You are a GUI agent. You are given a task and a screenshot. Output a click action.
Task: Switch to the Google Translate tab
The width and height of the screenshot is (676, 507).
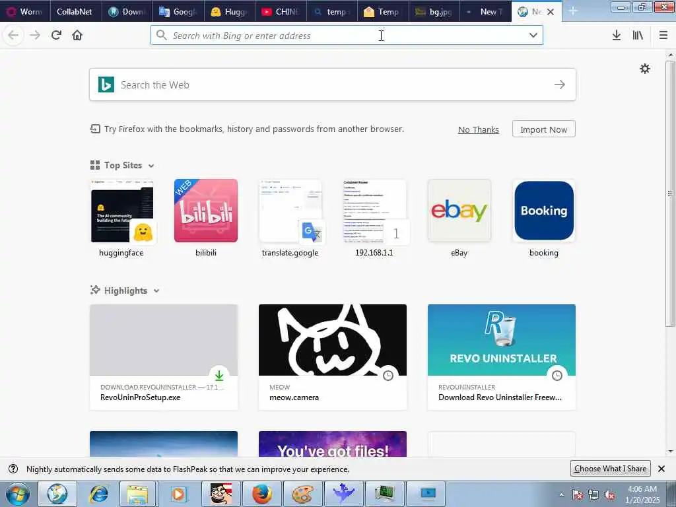(x=178, y=12)
